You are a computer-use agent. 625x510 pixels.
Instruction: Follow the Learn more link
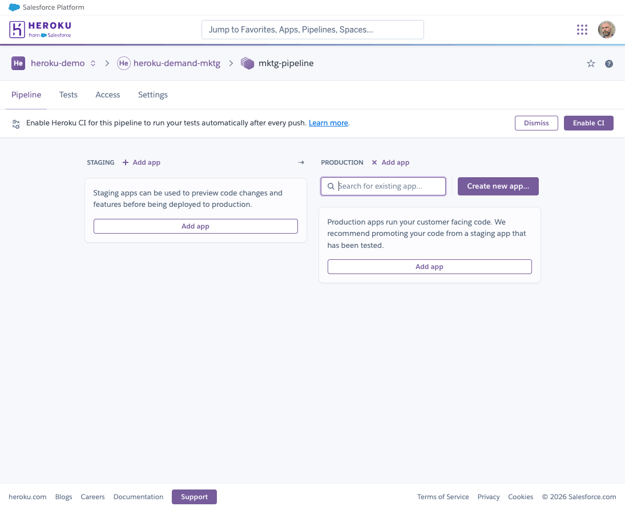point(328,123)
